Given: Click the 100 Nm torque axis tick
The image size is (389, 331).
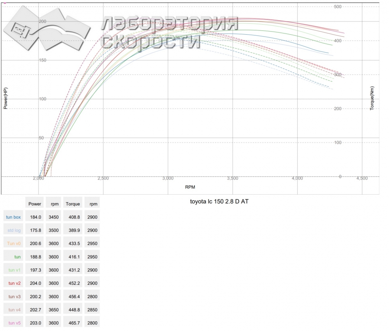Looking at the screenshot, I should pyautogui.click(x=338, y=143).
